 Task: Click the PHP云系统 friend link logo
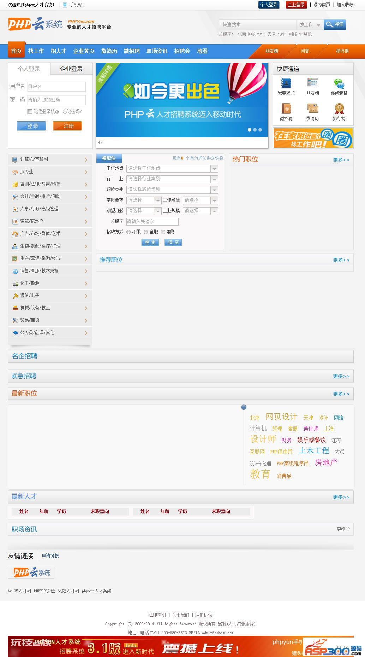[x=31, y=572]
